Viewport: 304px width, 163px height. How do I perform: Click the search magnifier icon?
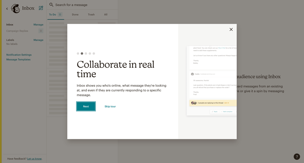click(51, 5)
